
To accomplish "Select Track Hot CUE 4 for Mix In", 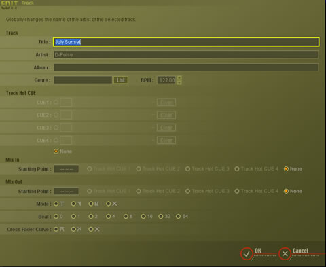I will [237, 169].
